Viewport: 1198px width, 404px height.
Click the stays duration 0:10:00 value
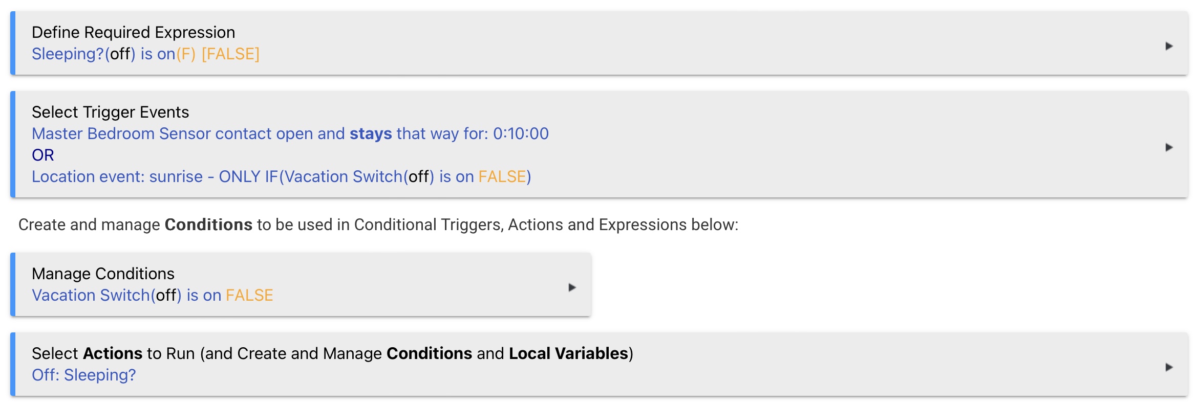[521, 133]
